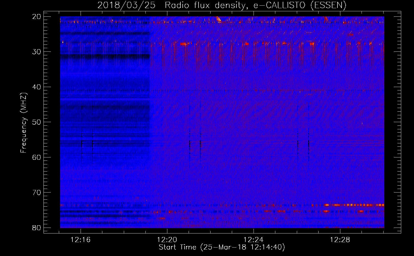Click the 'Frequency (MHZ)' y-axis label

pos(24,123)
